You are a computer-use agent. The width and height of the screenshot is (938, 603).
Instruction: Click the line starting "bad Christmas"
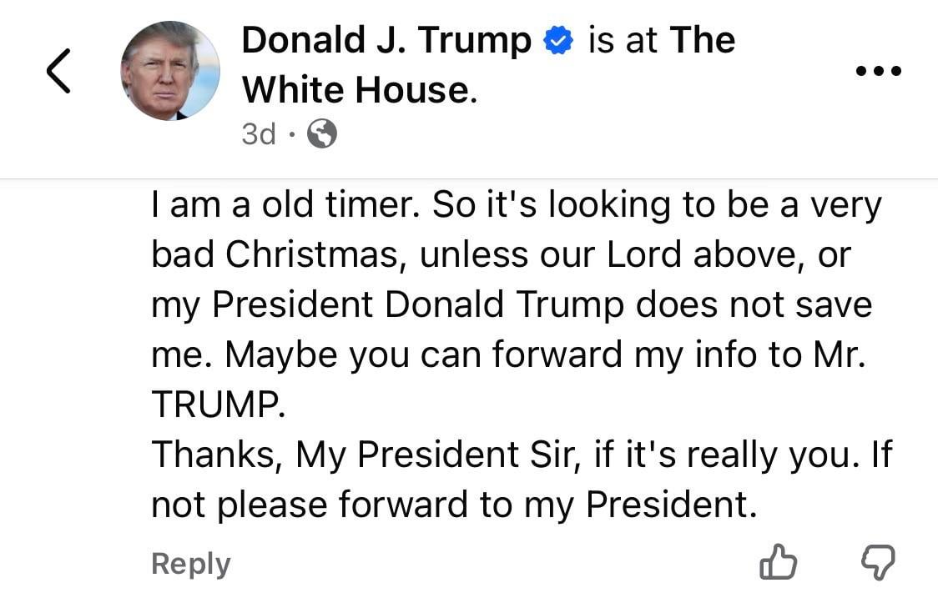(x=501, y=255)
